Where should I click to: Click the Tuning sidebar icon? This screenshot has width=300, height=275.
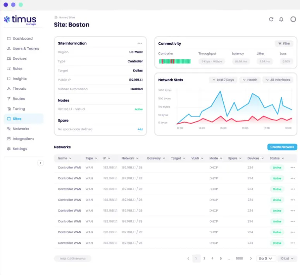(9, 108)
